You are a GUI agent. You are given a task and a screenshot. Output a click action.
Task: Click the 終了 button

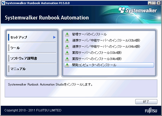click(x=146, y=102)
